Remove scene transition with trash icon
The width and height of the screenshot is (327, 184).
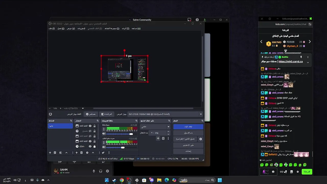point(163,138)
